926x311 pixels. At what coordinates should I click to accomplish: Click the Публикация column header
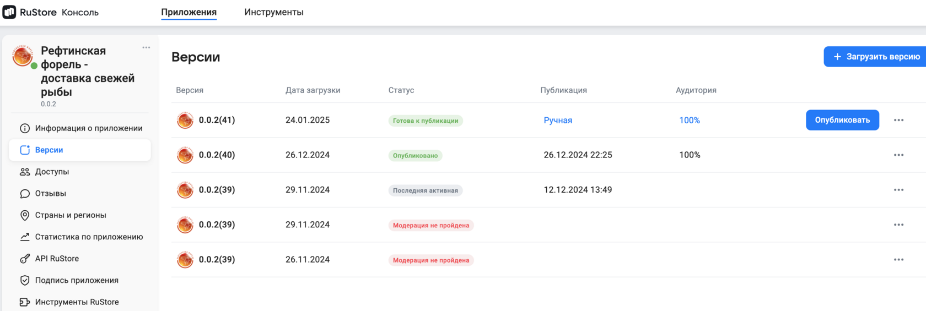pos(563,90)
